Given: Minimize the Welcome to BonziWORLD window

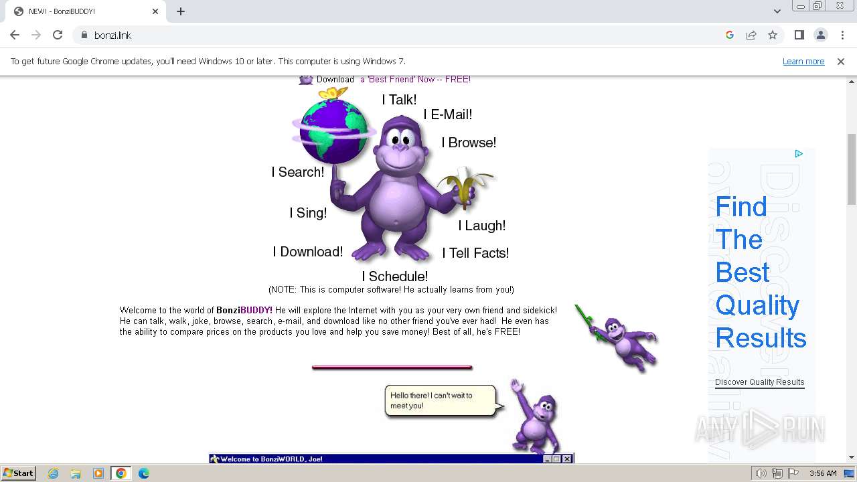Looking at the screenshot, I should click(548, 459).
